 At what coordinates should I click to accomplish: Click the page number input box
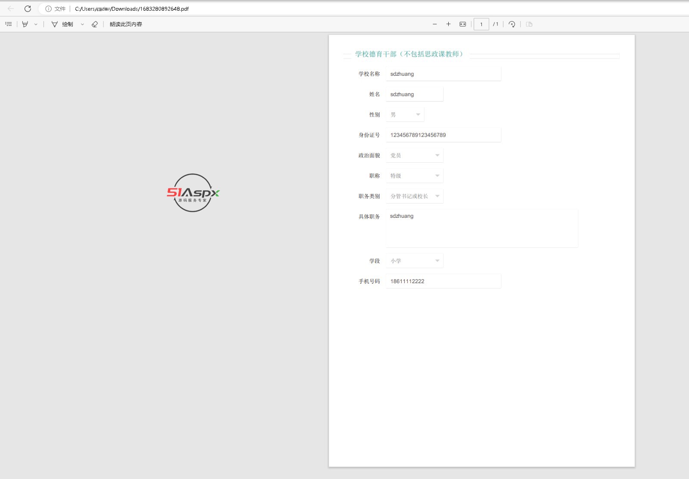pyautogui.click(x=481, y=24)
